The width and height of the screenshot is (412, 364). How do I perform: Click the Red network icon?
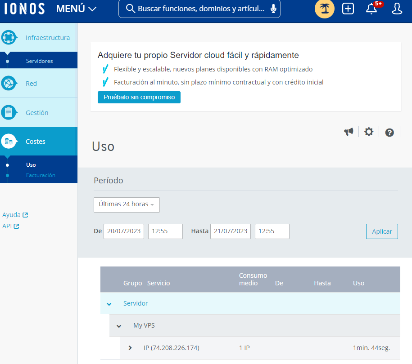tap(9, 83)
